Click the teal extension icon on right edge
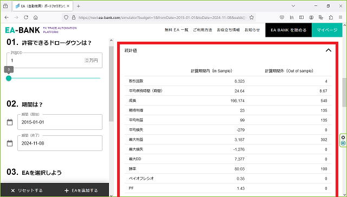 click(343, 143)
